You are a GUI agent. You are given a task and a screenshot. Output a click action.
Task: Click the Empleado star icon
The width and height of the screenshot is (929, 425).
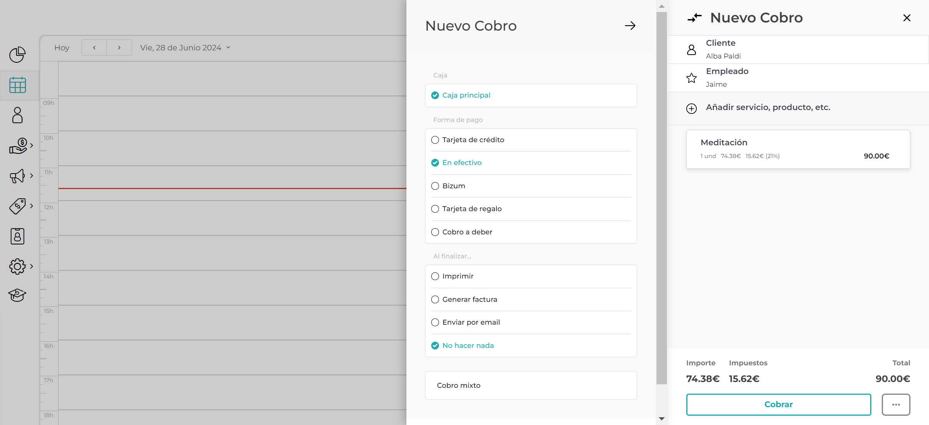(692, 78)
